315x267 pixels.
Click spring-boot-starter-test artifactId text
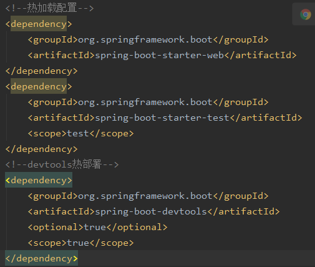coord(162,118)
